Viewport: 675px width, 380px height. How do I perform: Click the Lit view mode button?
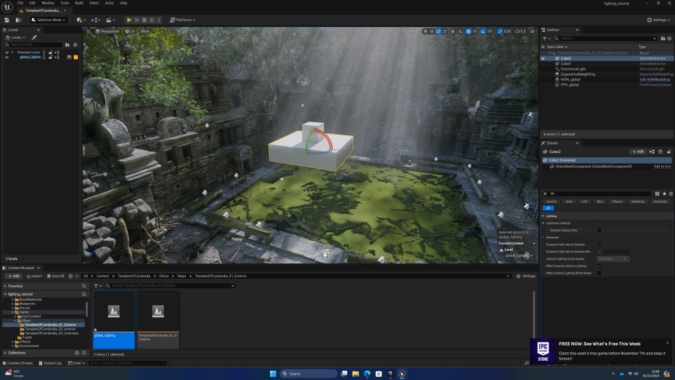click(x=130, y=32)
